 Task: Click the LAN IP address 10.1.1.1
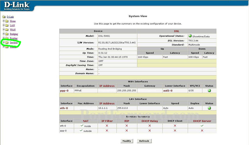point(103,108)
